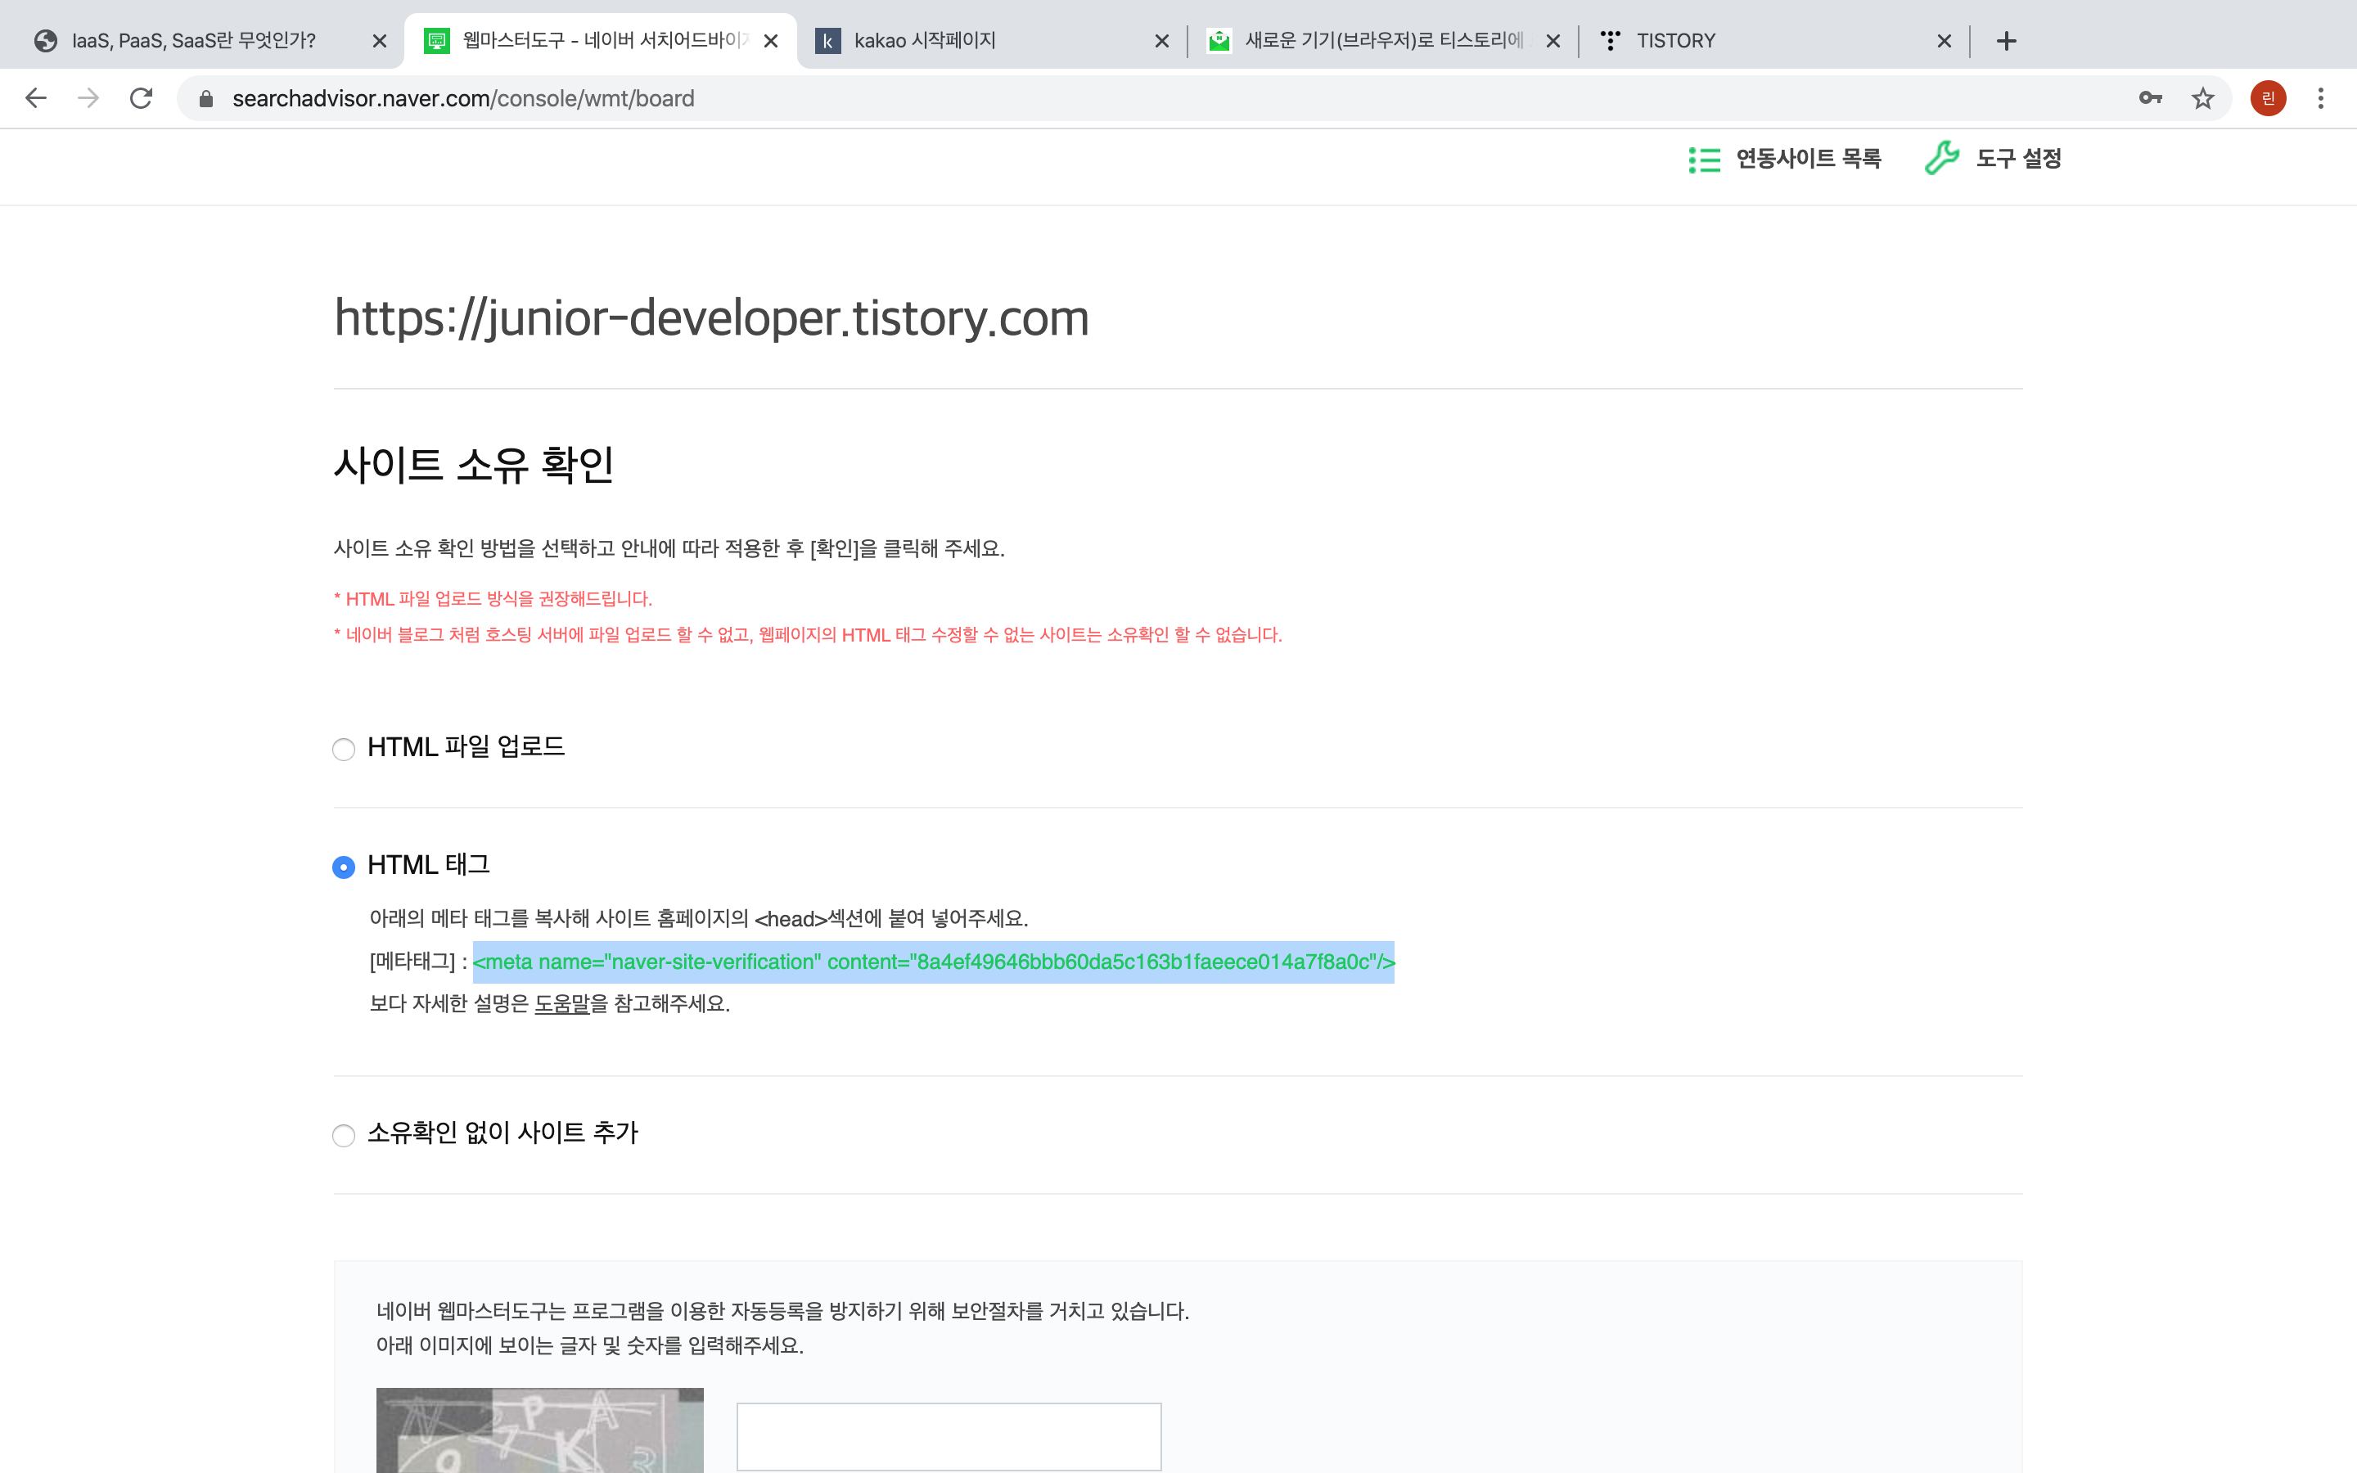Select the HTML 파일 업로드 radio option
Viewport: 2357px width, 1473px height.
pyautogui.click(x=344, y=749)
